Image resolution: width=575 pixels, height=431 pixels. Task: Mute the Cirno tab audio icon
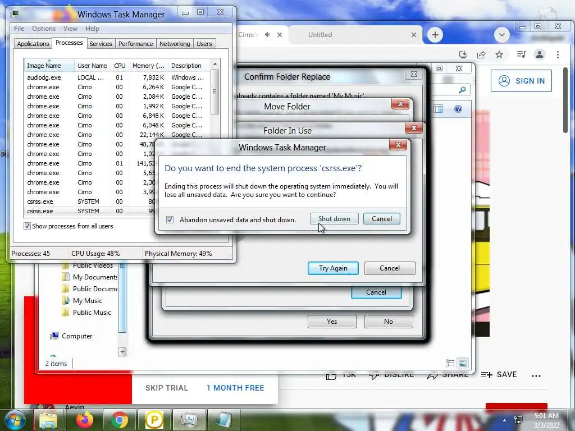(x=268, y=35)
